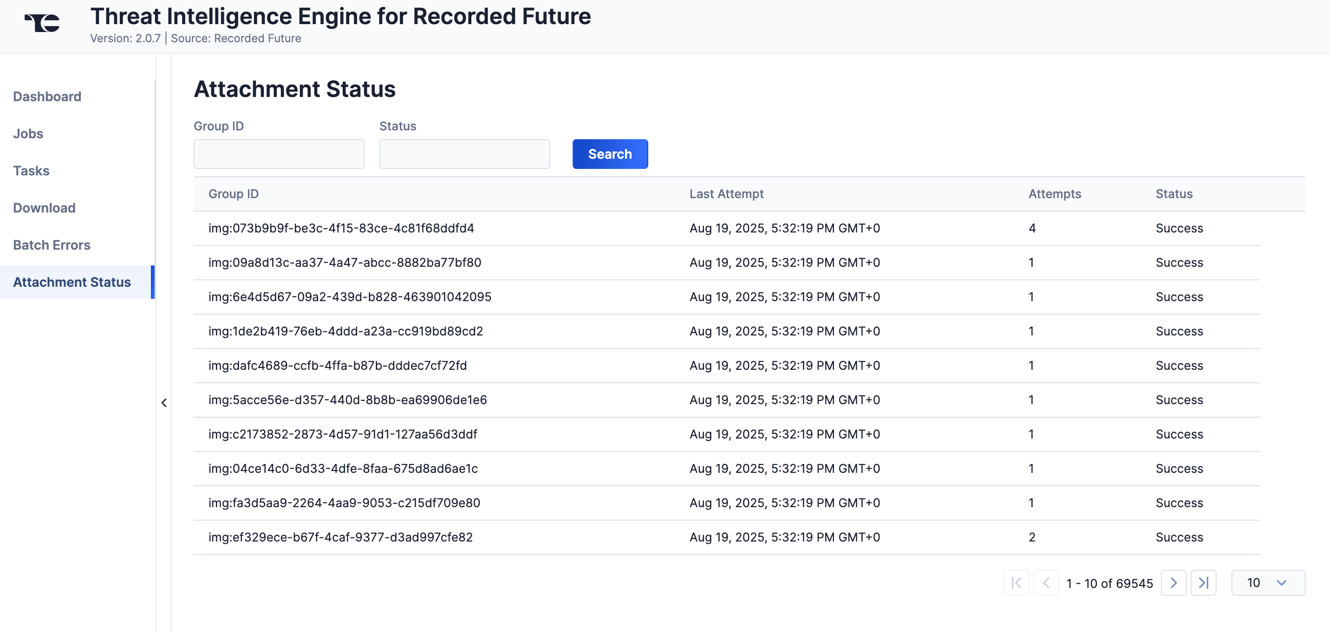Open Jobs in the sidebar
The height and width of the screenshot is (632, 1329).
[28, 134]
